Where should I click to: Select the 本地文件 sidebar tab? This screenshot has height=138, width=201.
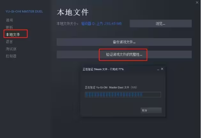pyautogui.click(x=13, y=35)
